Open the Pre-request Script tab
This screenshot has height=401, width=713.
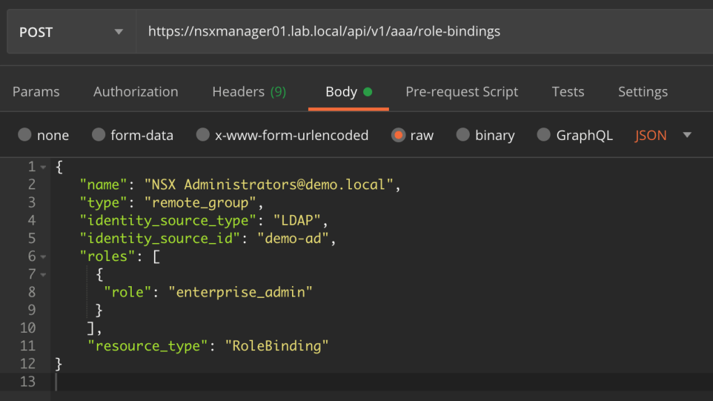[461, 91]
